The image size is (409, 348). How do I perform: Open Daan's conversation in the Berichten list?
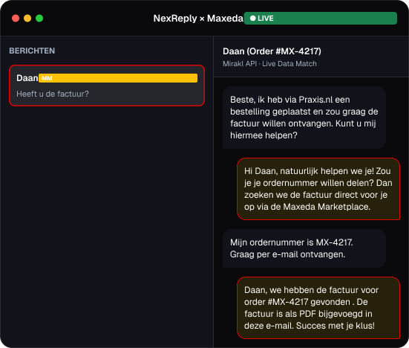(x=107, y=86)
